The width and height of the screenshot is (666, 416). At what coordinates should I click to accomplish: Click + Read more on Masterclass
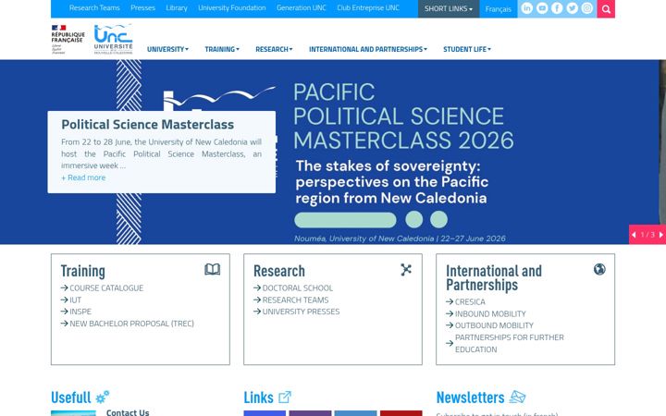click(83, 177)
